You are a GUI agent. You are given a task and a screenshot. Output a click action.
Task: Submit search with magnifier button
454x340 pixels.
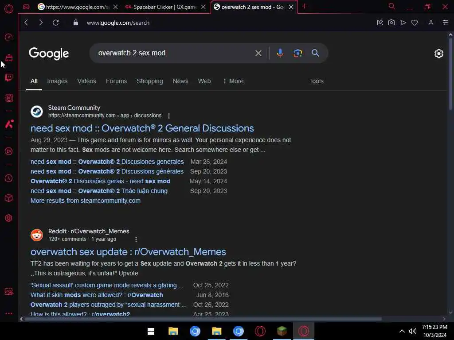(x=315, y=53)
